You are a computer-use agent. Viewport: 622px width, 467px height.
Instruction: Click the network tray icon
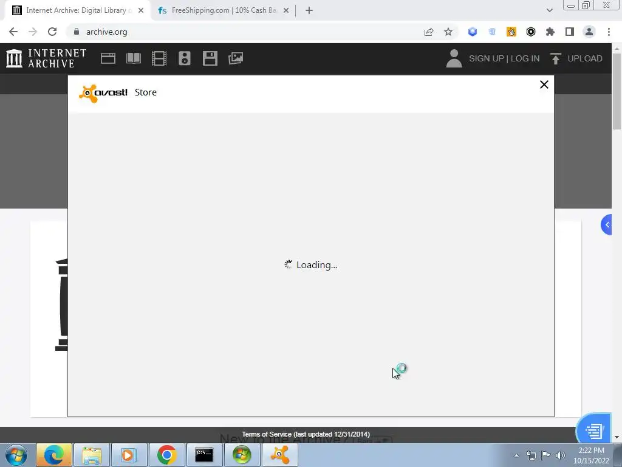tap(531, 455)
